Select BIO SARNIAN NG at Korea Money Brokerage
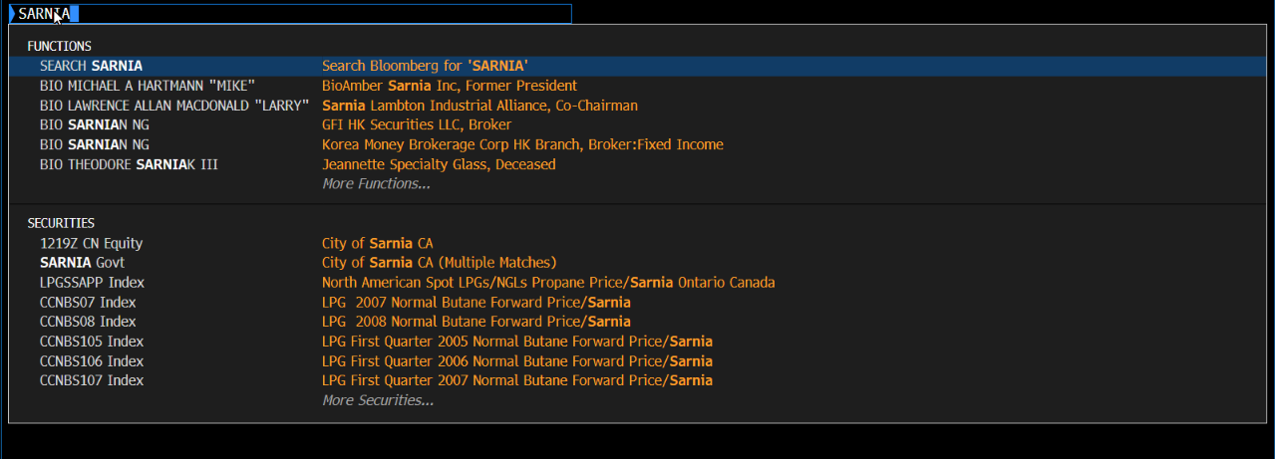The height and width of the screenshot is (459, 1275). [637, 144]
